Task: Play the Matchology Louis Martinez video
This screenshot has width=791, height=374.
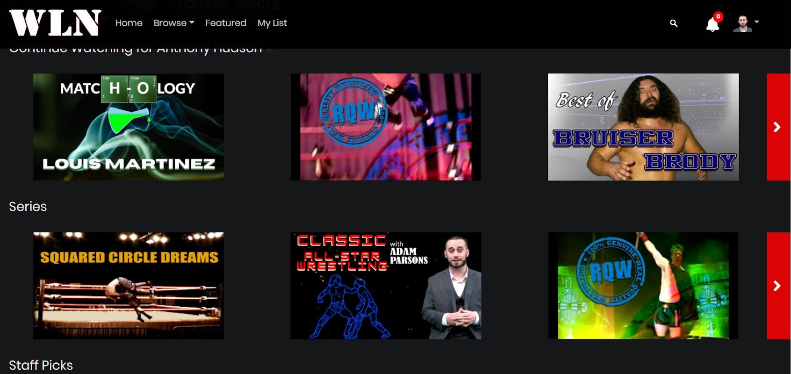Action: tap(129, 127)
